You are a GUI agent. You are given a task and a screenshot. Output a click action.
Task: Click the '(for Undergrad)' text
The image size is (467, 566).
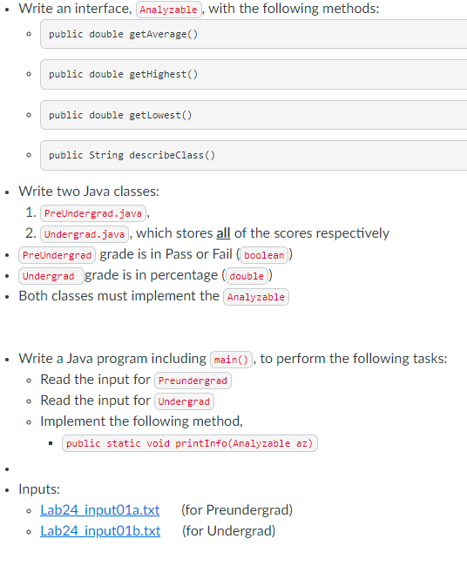[x=229, y=531]
